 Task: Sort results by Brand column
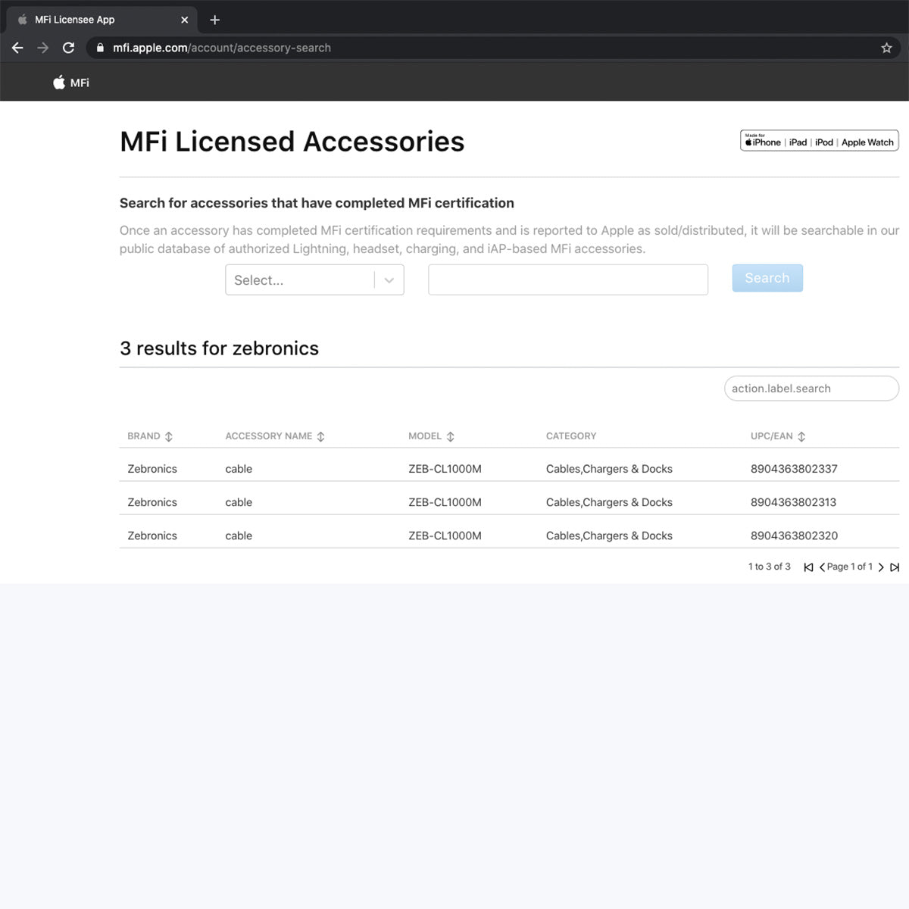point(168,436)
